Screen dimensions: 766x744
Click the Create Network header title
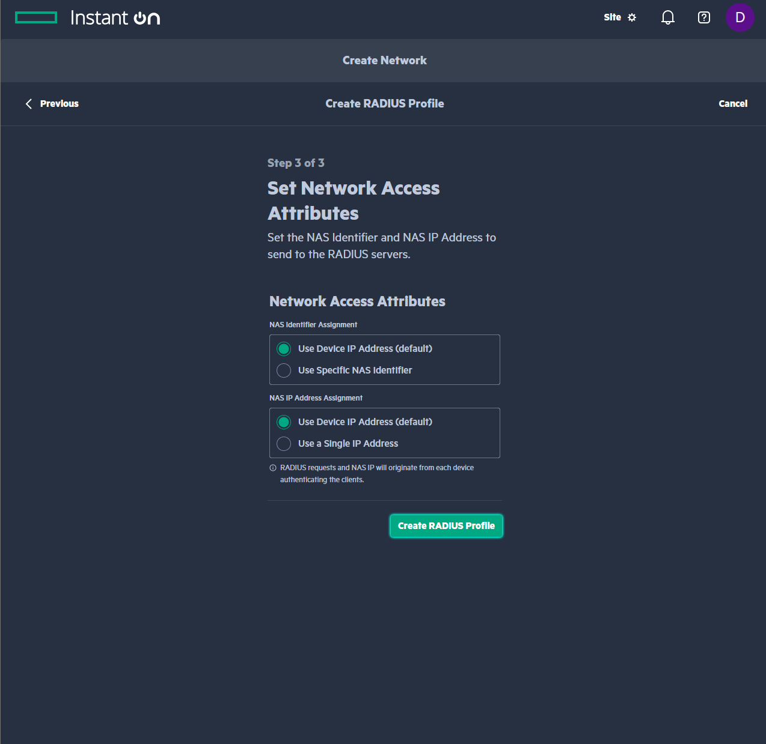[x=385, y=61]
